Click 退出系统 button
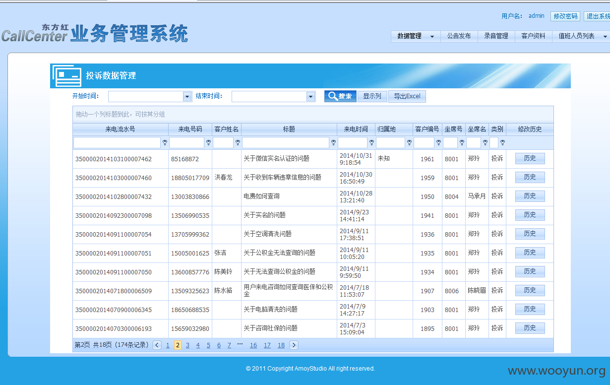 (598, 16)
